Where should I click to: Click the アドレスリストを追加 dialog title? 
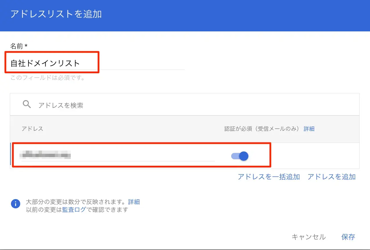[56, 14]
